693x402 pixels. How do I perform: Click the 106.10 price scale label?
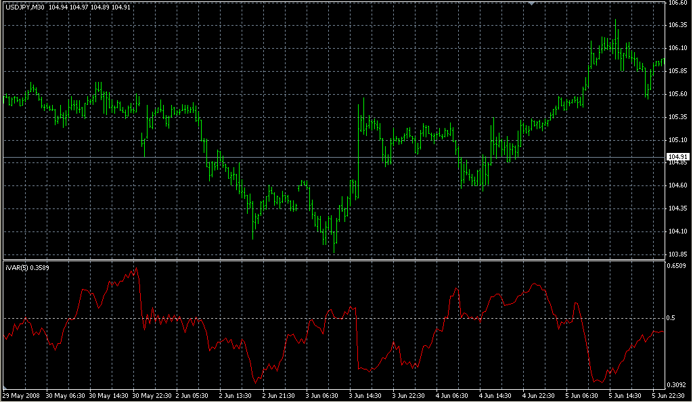pyautogui.click(x=677, y=48)
